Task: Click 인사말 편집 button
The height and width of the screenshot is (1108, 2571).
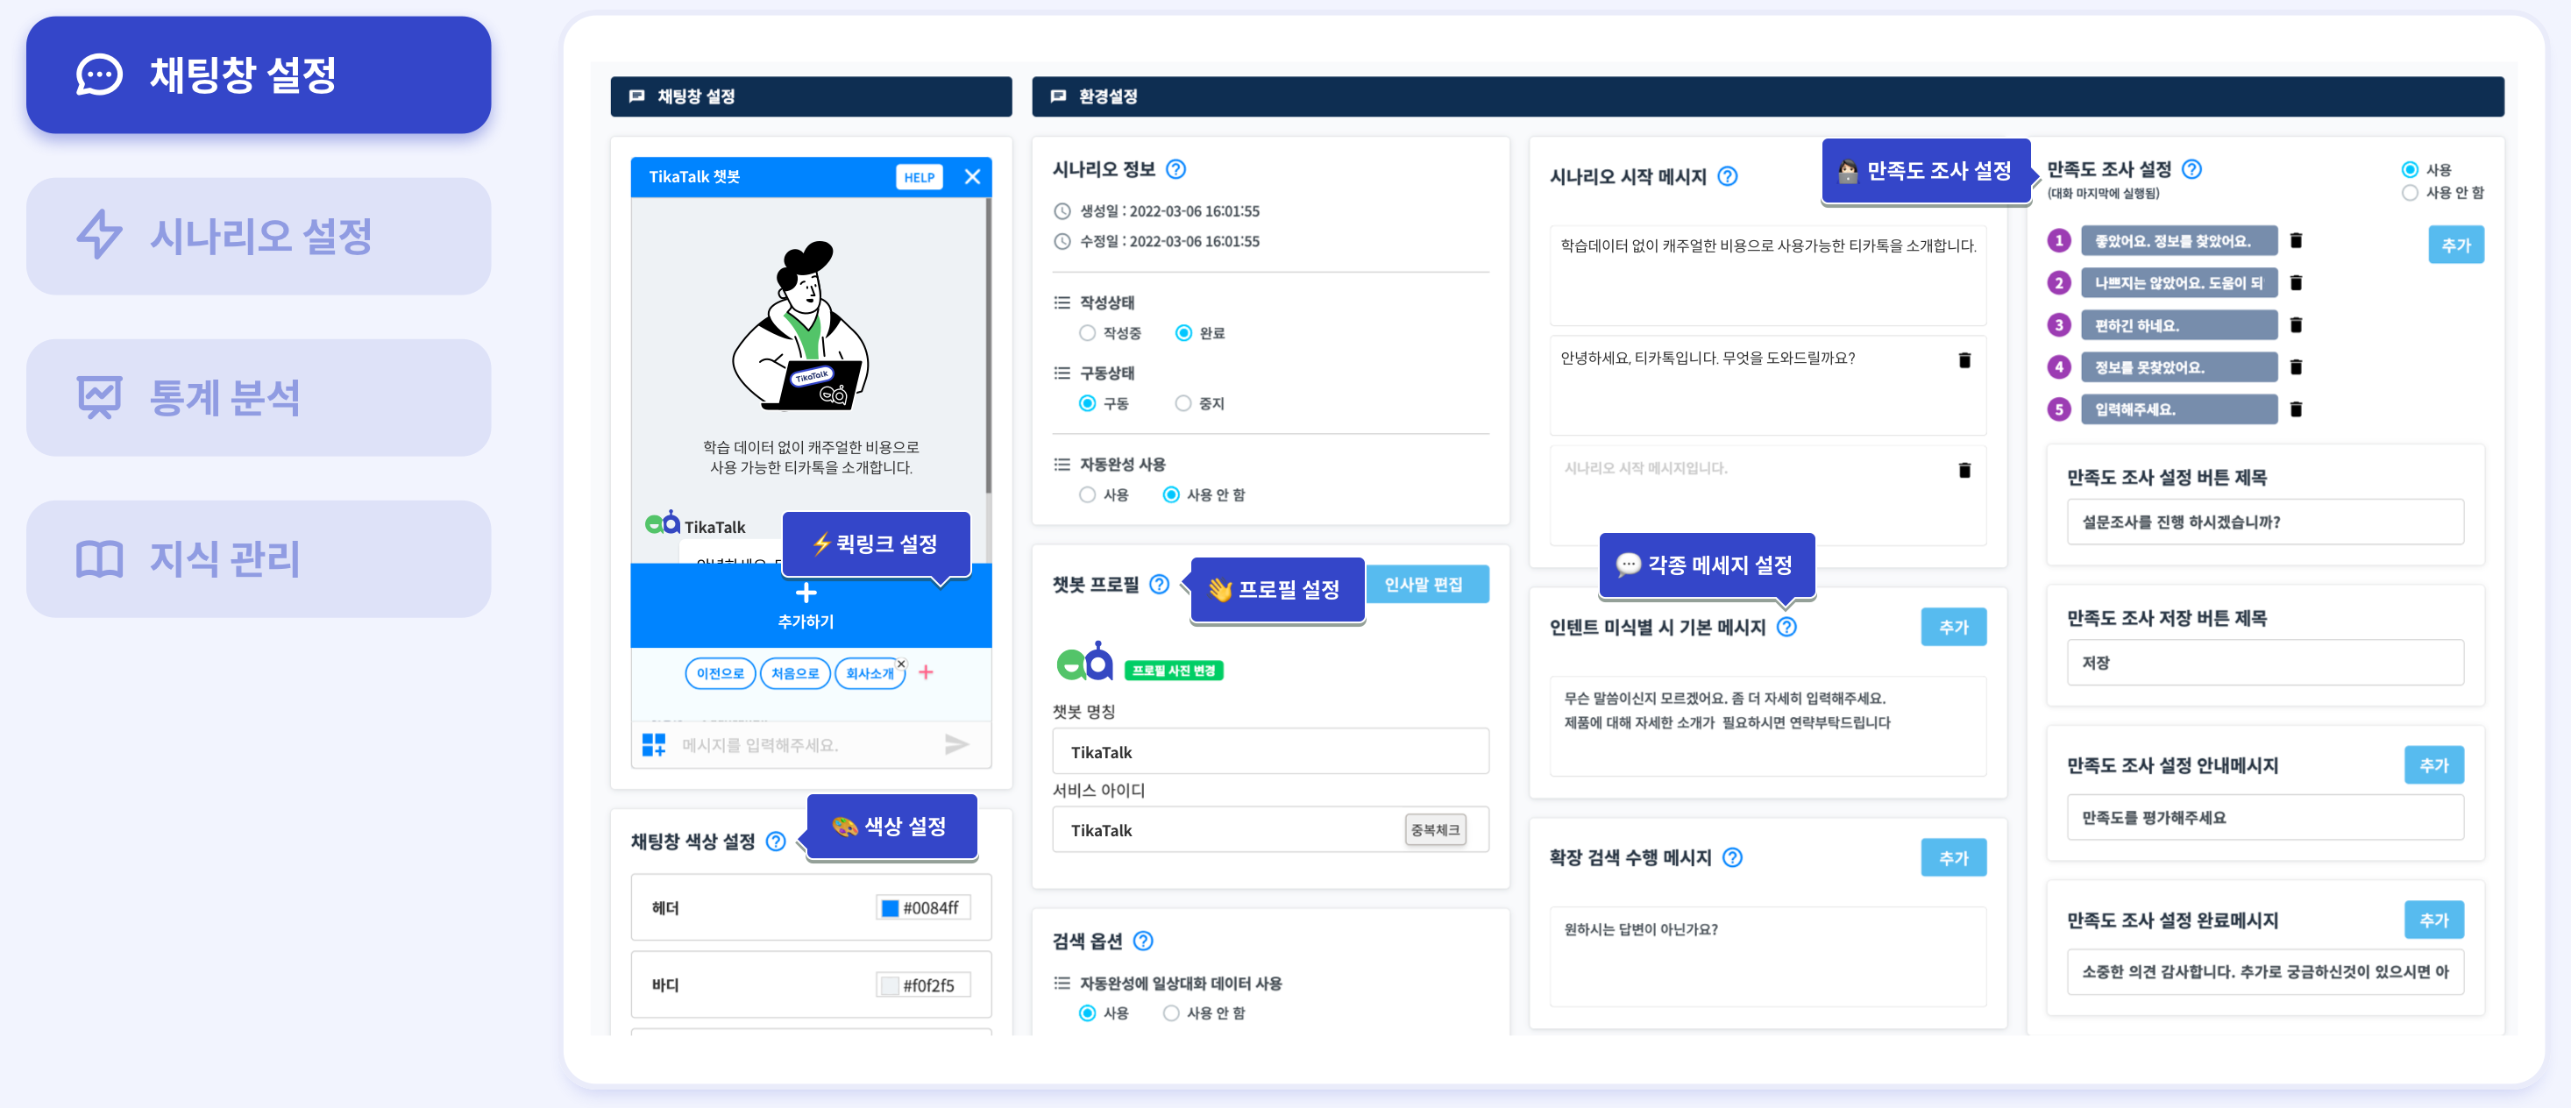Action: 1424,584
